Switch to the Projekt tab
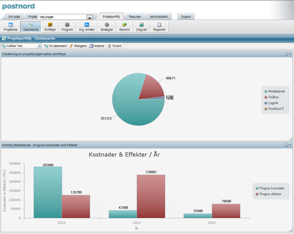 (33, 17)
